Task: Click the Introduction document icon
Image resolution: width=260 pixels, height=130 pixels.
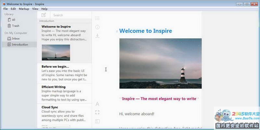Action: click(x=9, y=45)
